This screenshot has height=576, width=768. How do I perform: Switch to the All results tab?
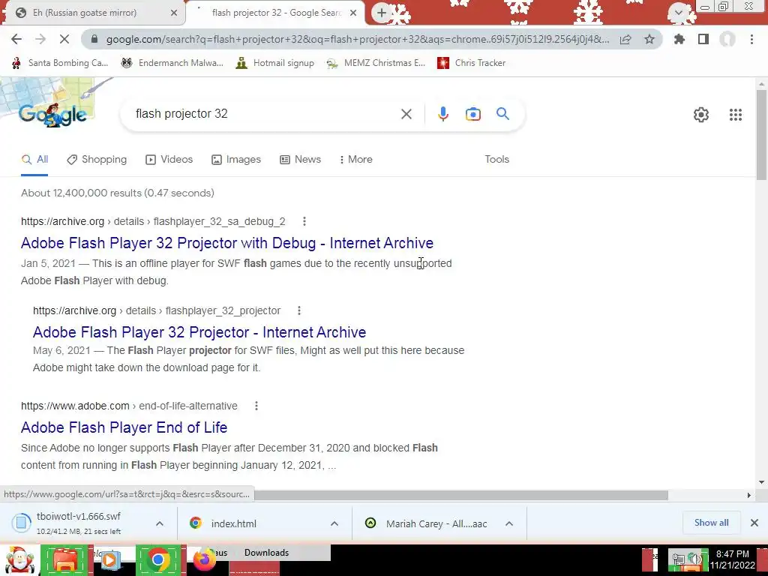34,160
